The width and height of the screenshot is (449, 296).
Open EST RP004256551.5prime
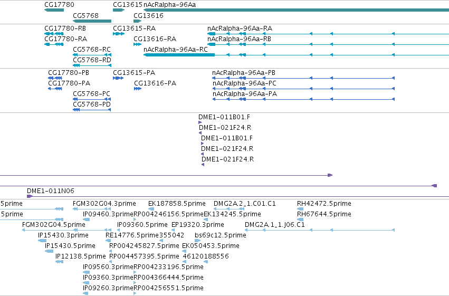coord(169,288)
